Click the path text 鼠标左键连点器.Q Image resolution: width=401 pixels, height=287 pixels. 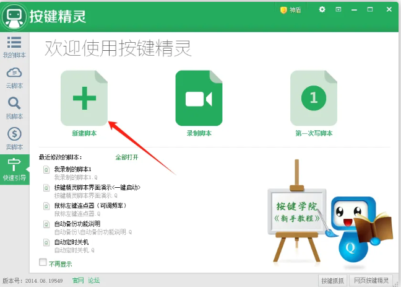point(77,214)
